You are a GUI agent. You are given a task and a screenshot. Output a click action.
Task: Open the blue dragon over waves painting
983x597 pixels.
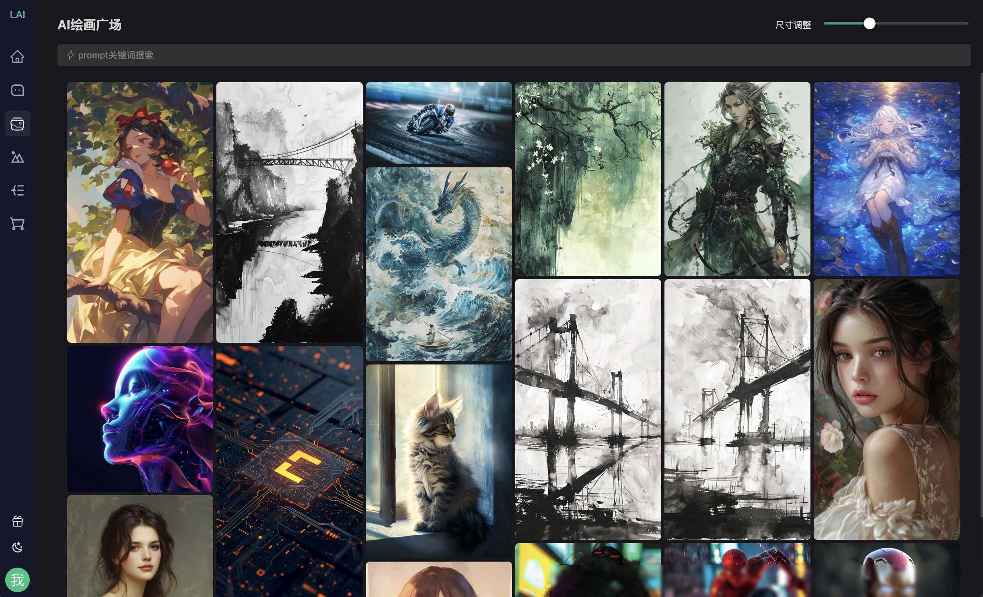[439, 264]
